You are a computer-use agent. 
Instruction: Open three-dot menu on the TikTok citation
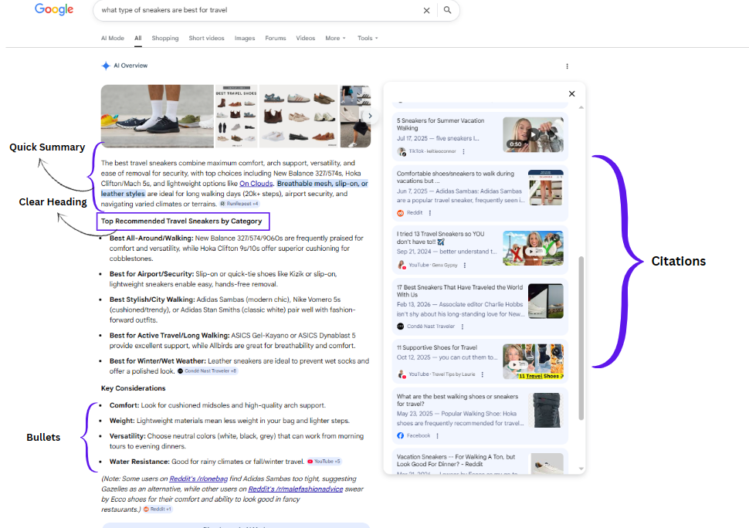tap(462, 151)
